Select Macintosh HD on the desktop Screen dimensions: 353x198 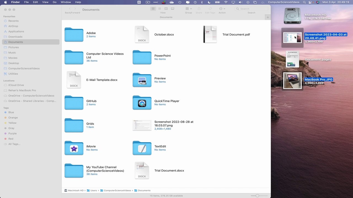[292, 16]
